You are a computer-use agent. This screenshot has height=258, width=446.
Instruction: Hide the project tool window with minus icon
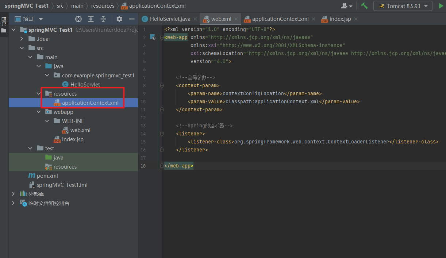131,19
